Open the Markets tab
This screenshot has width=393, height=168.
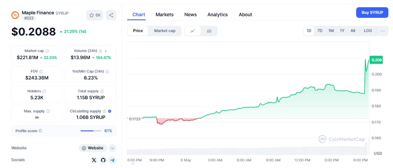[x=164, y=15]
